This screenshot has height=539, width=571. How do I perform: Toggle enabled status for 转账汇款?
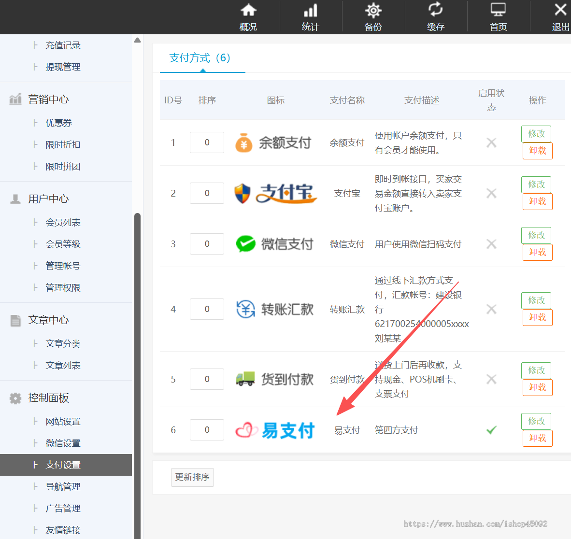tap(491, 309)
